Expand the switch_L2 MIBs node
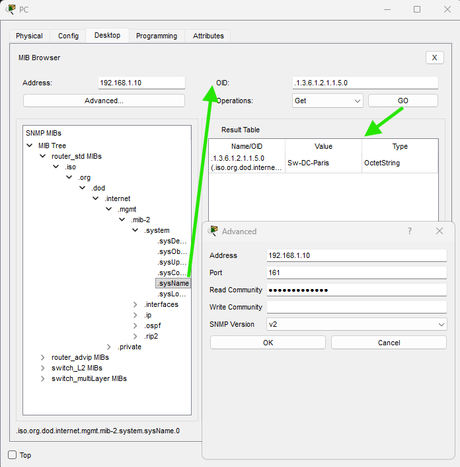Image resolution: width=460 pixels, height=467 pixels. [43, 368]
